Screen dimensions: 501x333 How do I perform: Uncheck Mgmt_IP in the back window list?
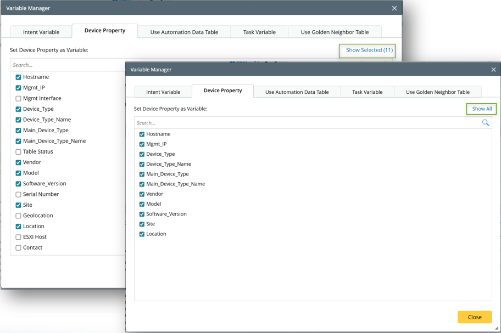click(x=18, y=88)
